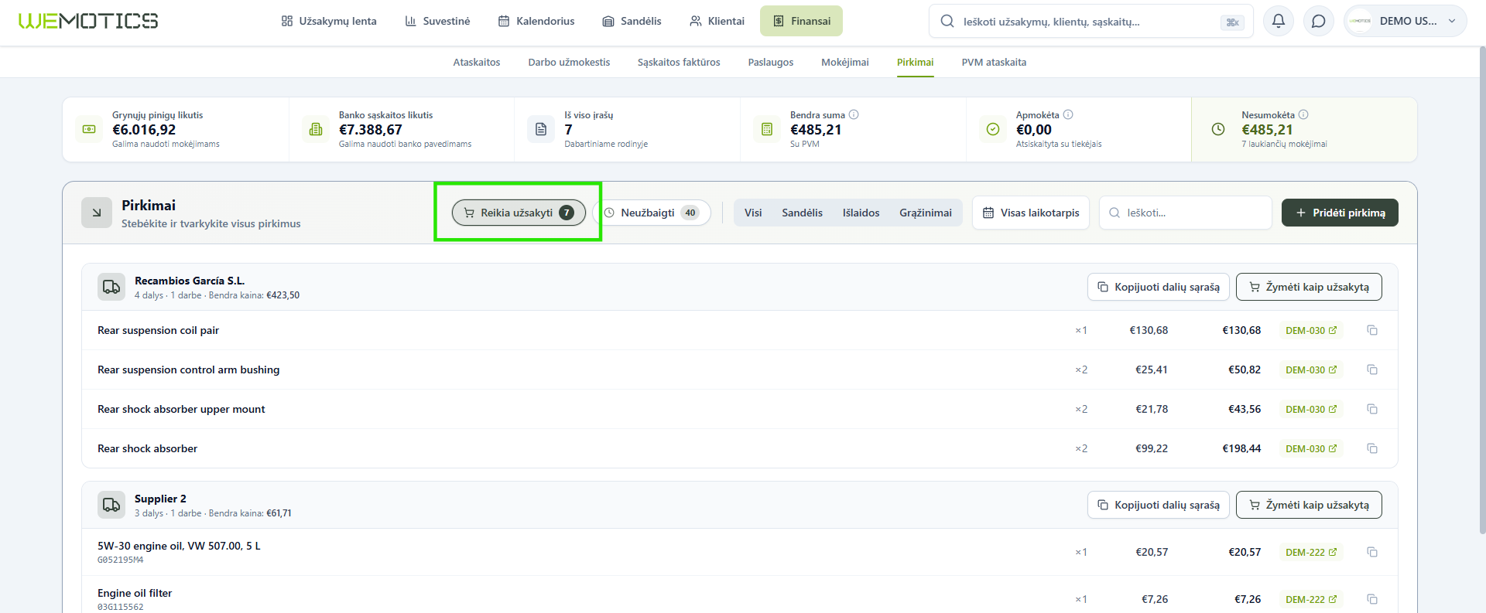Click the Pridėti pirkimą button

(x=1340, y=213)
